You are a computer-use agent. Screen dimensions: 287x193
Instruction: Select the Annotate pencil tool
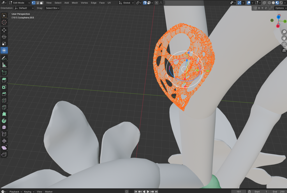[x=4, y=58]
